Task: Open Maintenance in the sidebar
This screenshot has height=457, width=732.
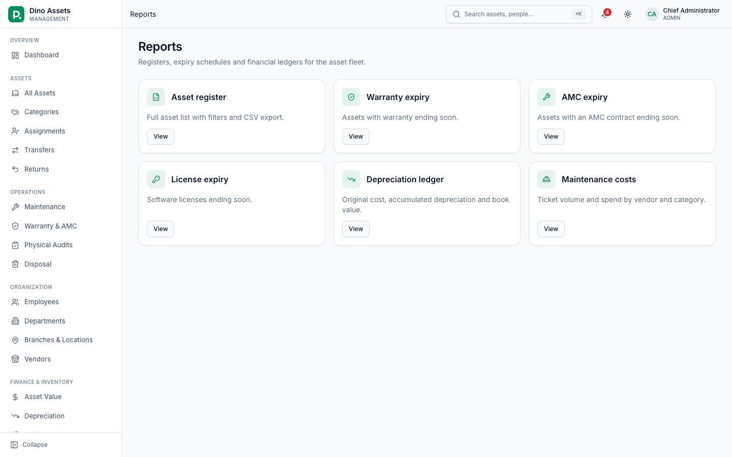Action: (61, 207)
